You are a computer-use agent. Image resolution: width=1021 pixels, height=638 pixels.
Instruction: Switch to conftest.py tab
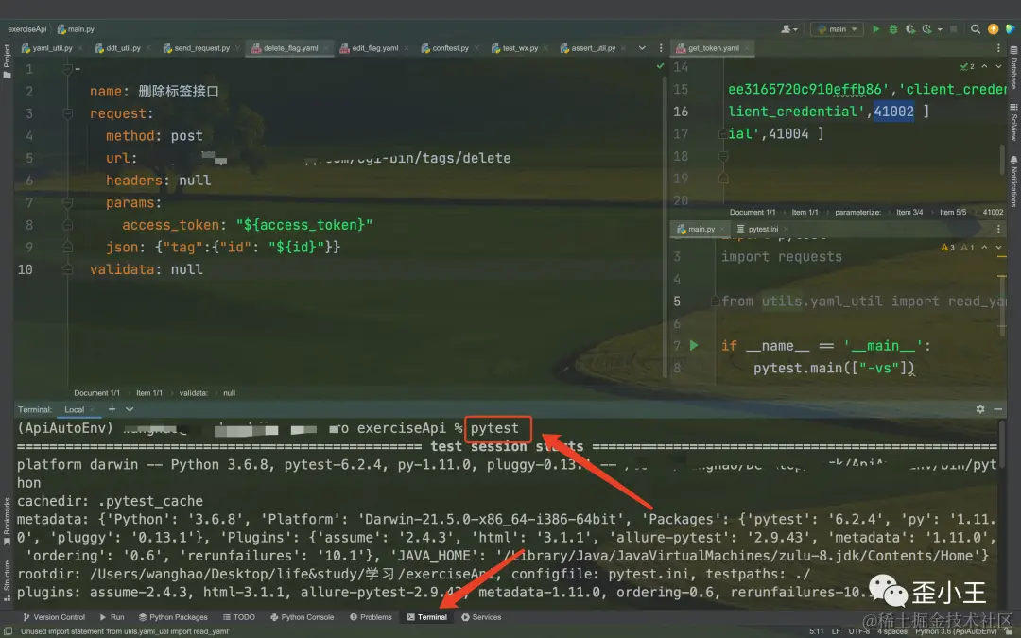pyautogui.click(x=450, y=48)
